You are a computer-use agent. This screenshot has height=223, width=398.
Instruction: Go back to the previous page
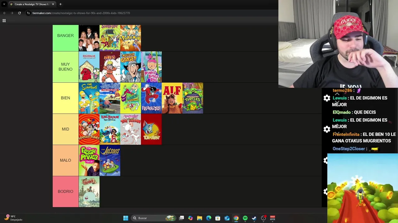pos(4,13)
